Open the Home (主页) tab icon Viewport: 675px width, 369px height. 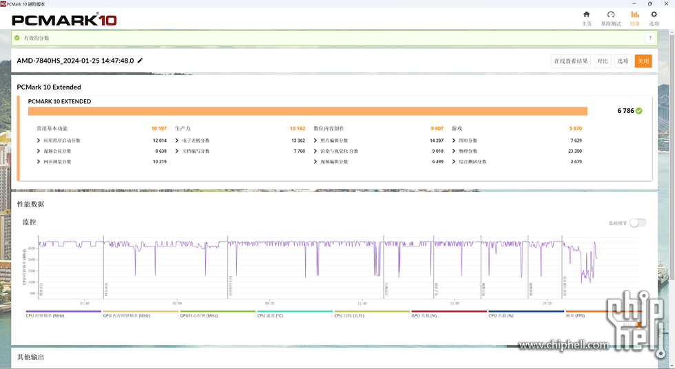click(x=586, y=14)
